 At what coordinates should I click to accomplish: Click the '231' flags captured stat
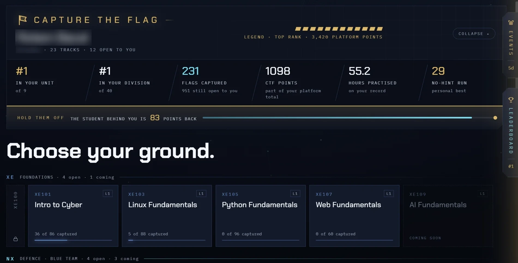(x=190, y=71)
